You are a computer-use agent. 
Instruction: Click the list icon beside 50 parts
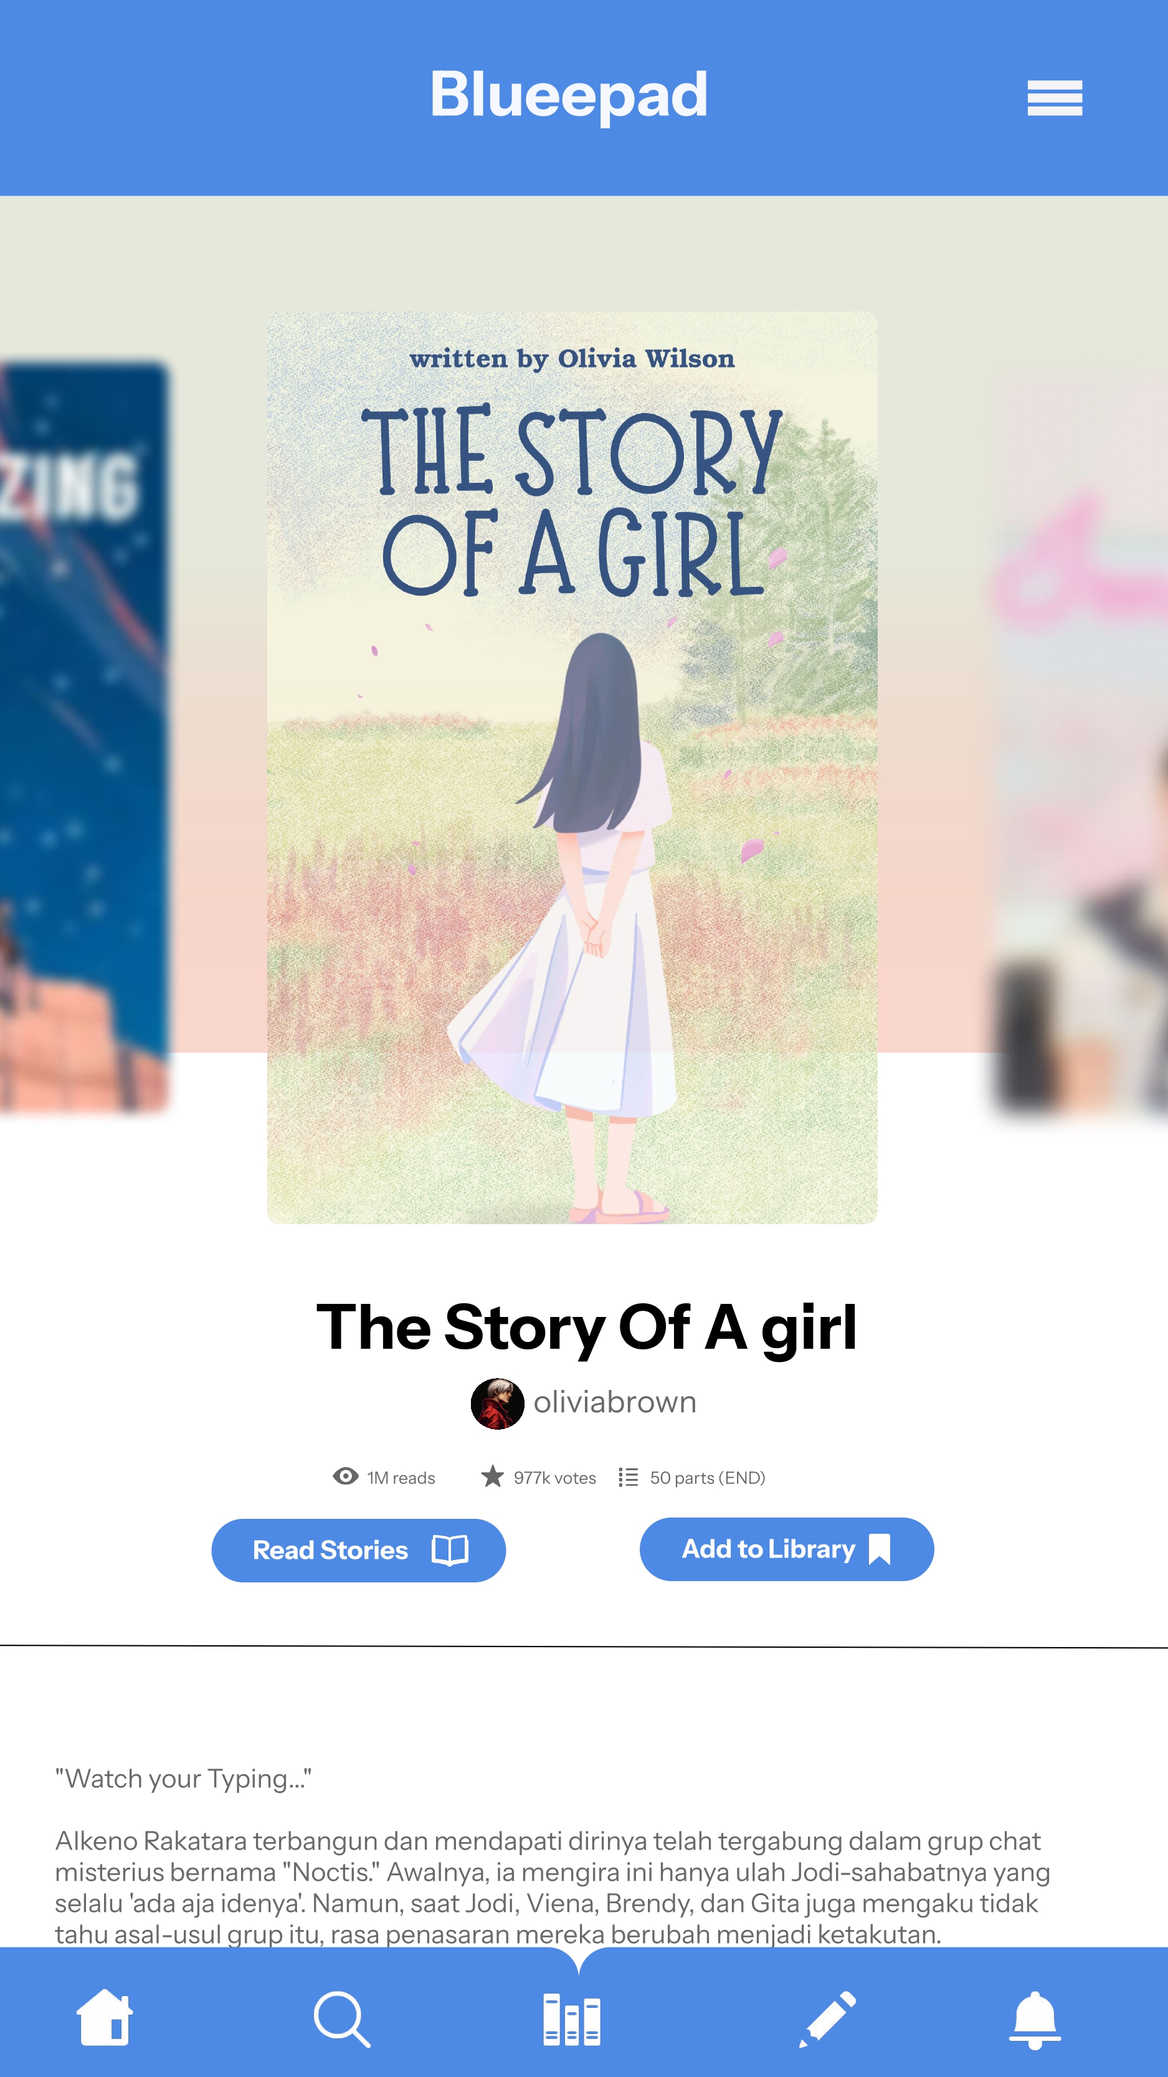(629, 1477)
